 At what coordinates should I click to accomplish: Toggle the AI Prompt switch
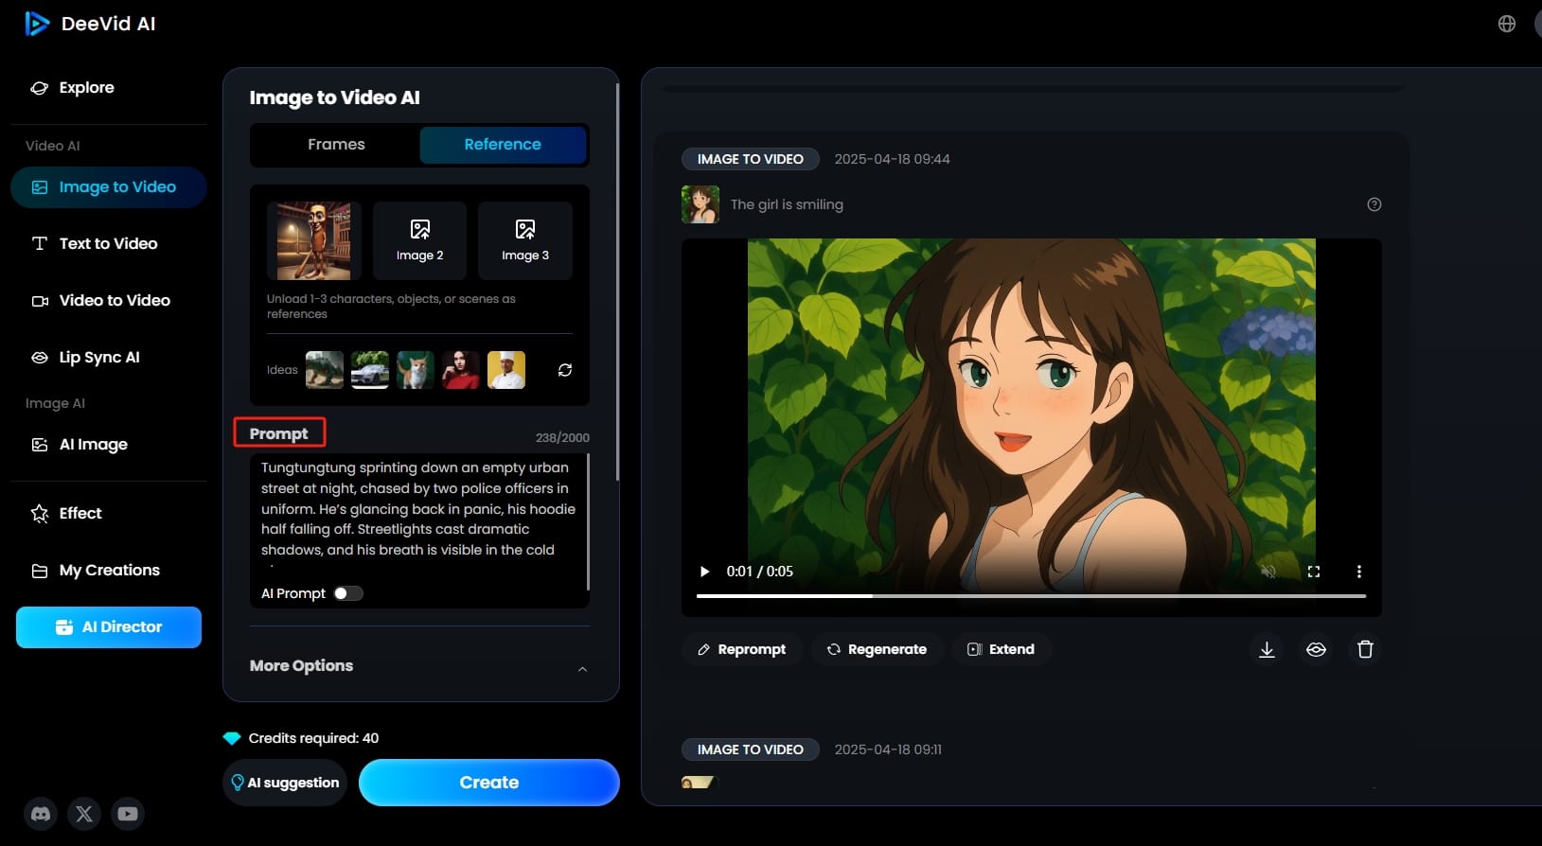[x=348, y=593]
